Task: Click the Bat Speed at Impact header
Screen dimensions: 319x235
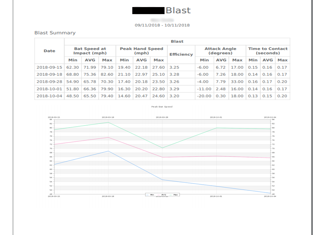Action: tap(90, 51)
